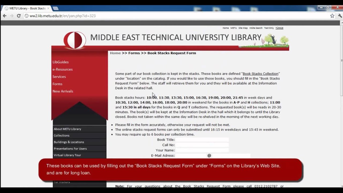Click the METU red logo
This screenshot has height=193, width=343.
tap(74, 40)
